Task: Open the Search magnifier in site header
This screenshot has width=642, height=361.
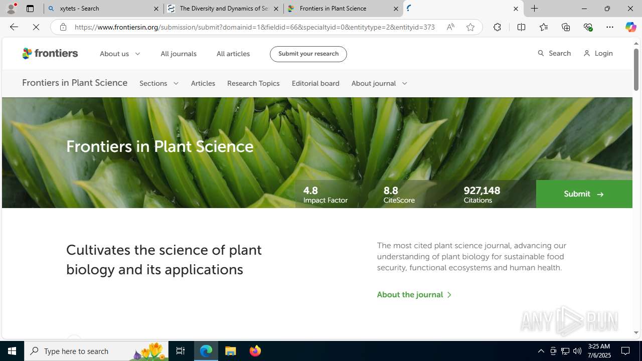Action: click(x=554, y=53)
